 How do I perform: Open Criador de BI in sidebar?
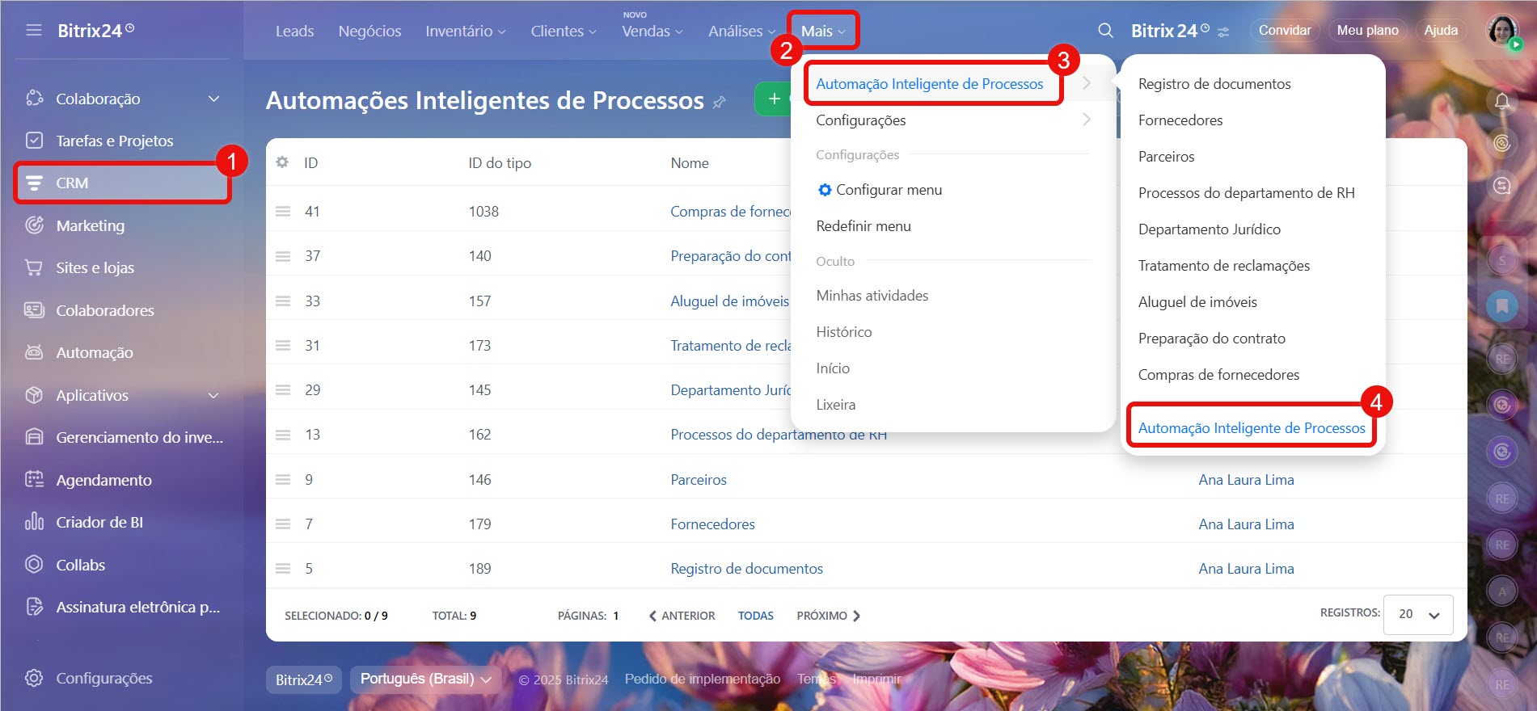[99, 522]
